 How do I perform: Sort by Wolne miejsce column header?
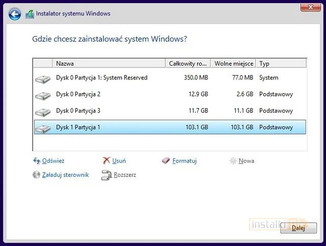[x=233, y=64]
